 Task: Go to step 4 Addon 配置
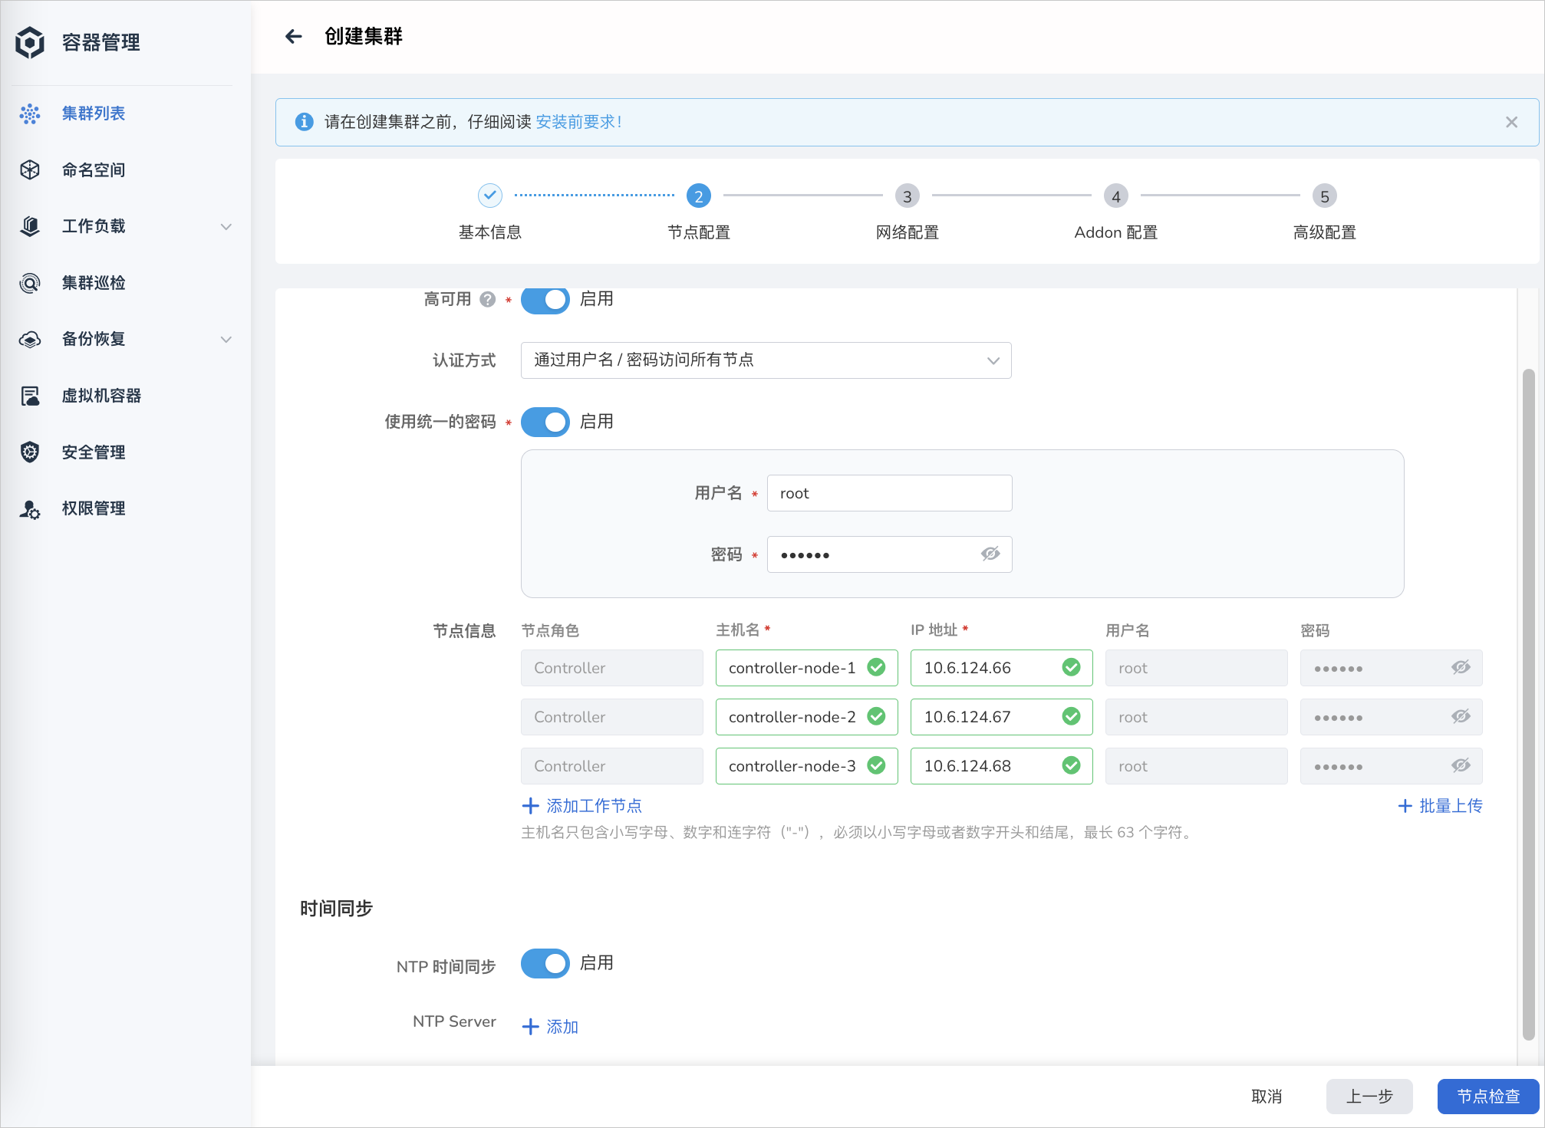click(1116, 196)
